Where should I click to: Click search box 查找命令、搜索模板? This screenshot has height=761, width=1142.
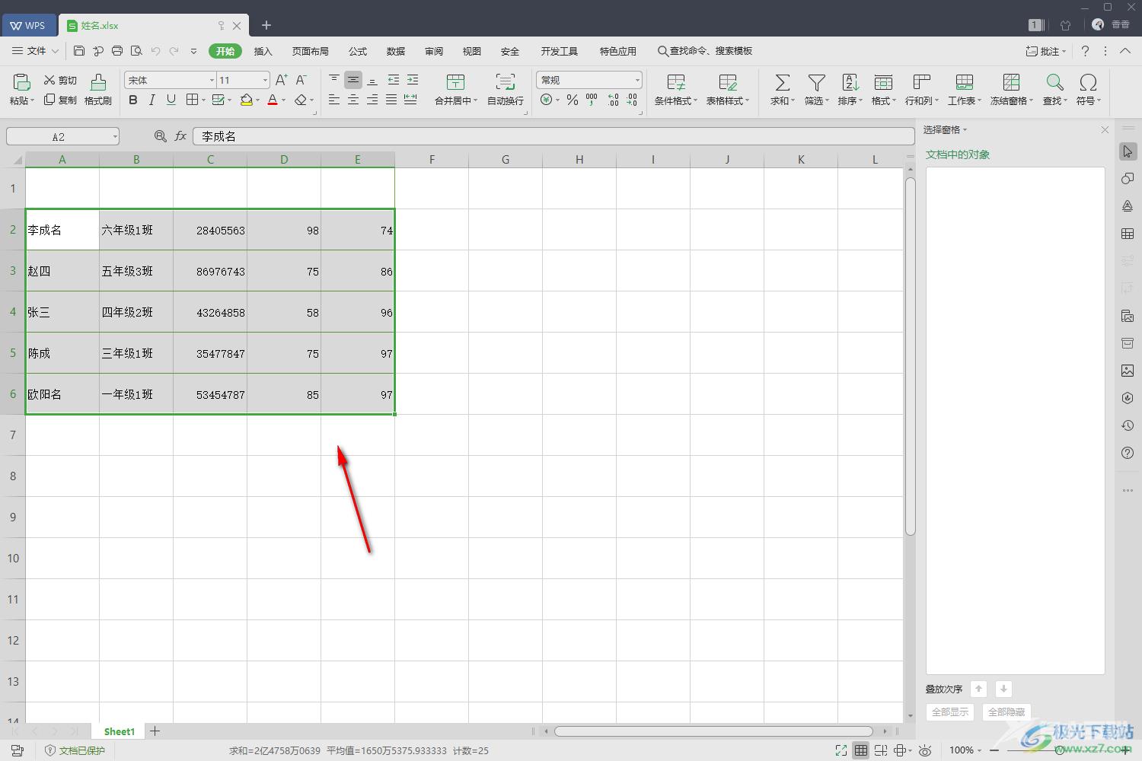pyautogui.click(x=705, y=51)
